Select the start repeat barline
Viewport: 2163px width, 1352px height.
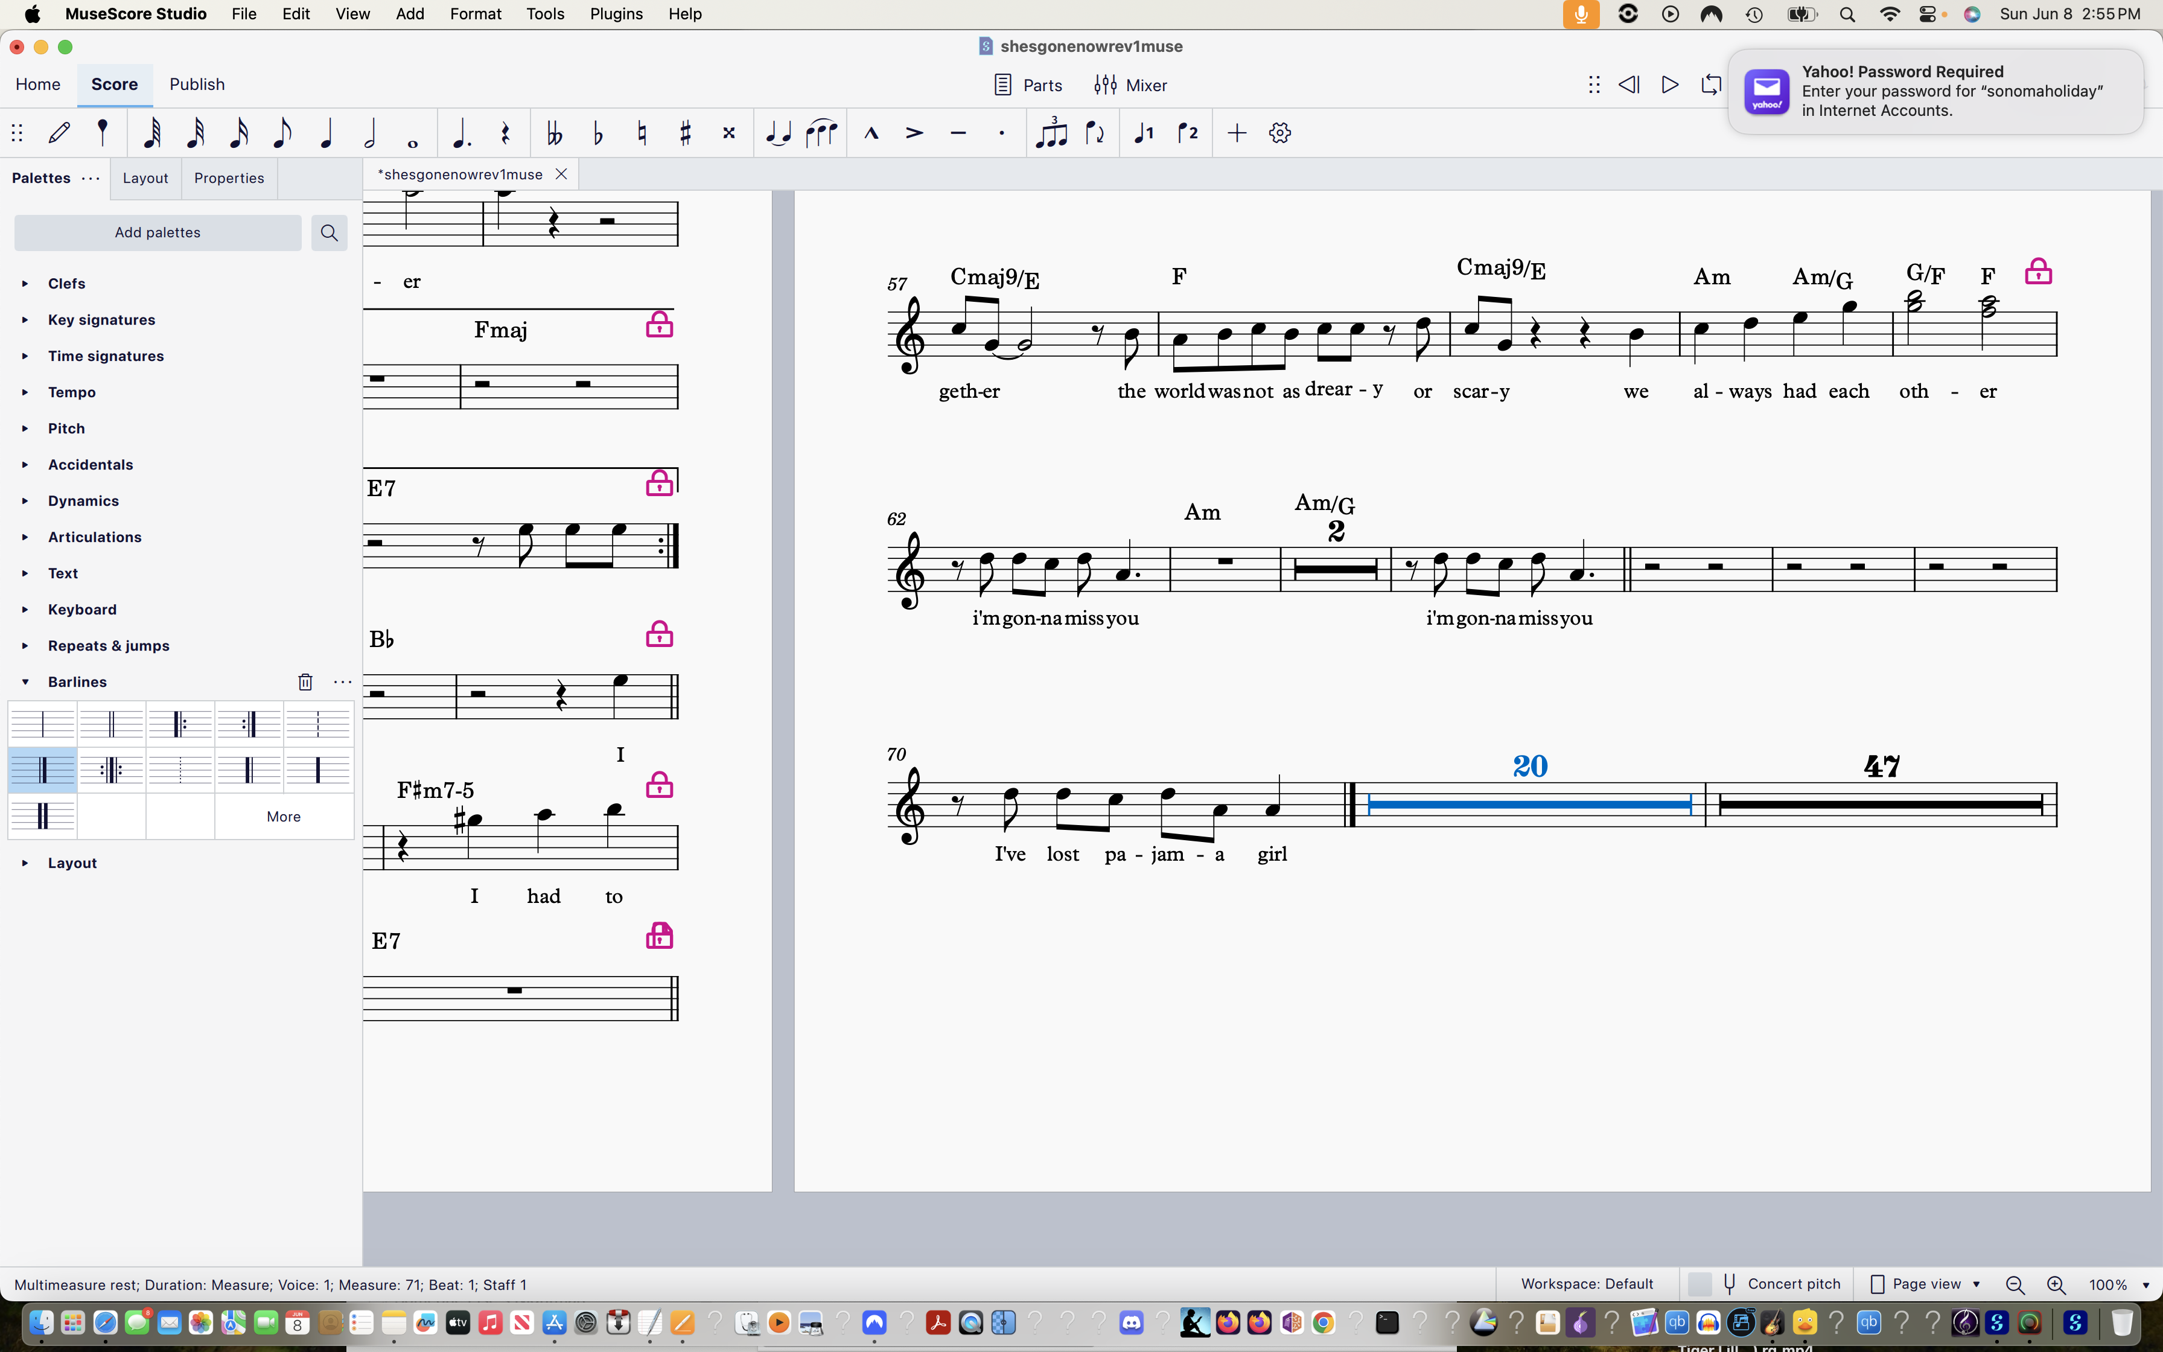[x=180, y=724]
